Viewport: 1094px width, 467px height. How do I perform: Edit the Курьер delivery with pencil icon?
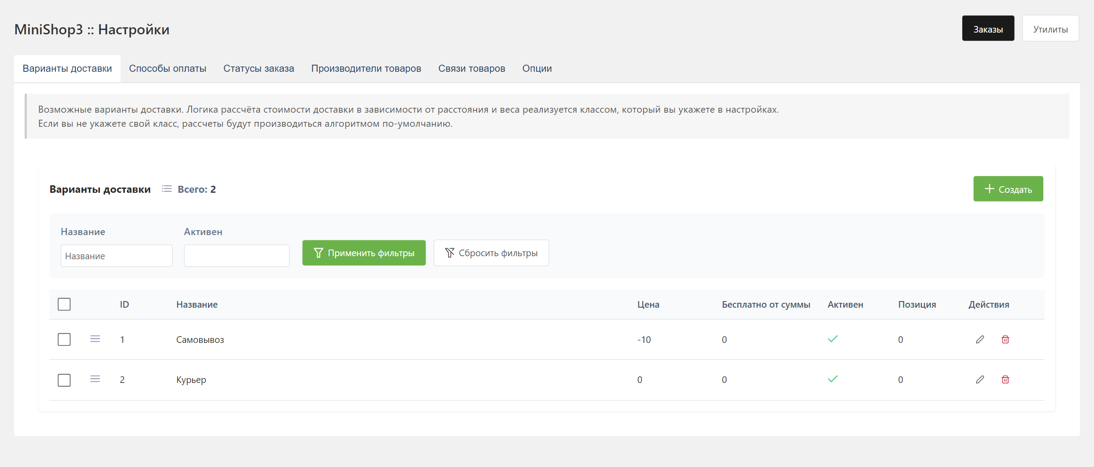click(x=980, y=379)
